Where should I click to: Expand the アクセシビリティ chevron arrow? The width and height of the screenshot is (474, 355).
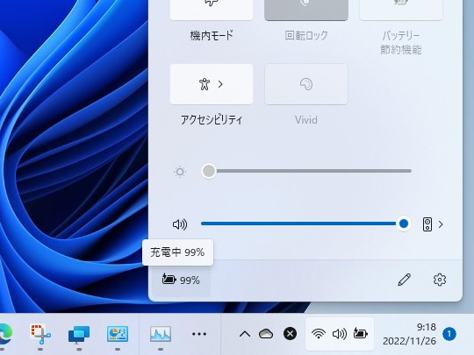pyautogui.click(x=220, y=84)
